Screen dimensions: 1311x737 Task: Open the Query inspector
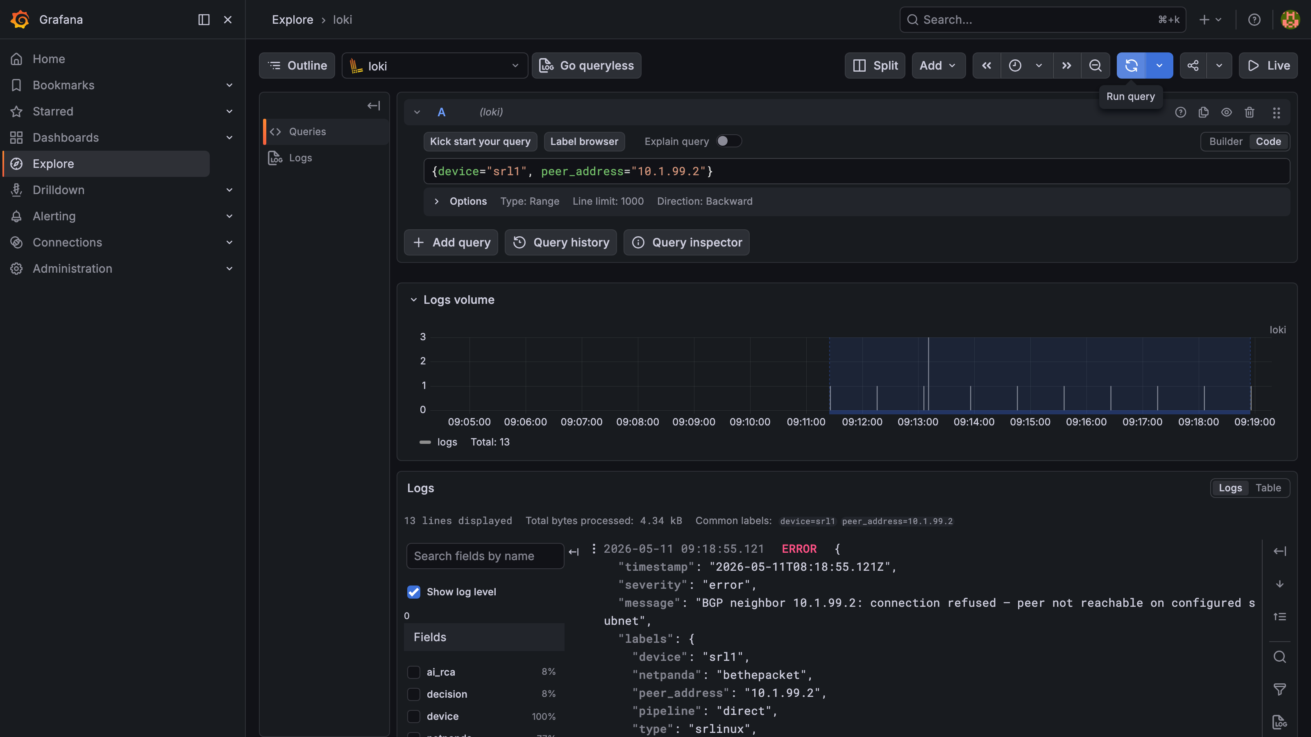click(x=687, y=243)
